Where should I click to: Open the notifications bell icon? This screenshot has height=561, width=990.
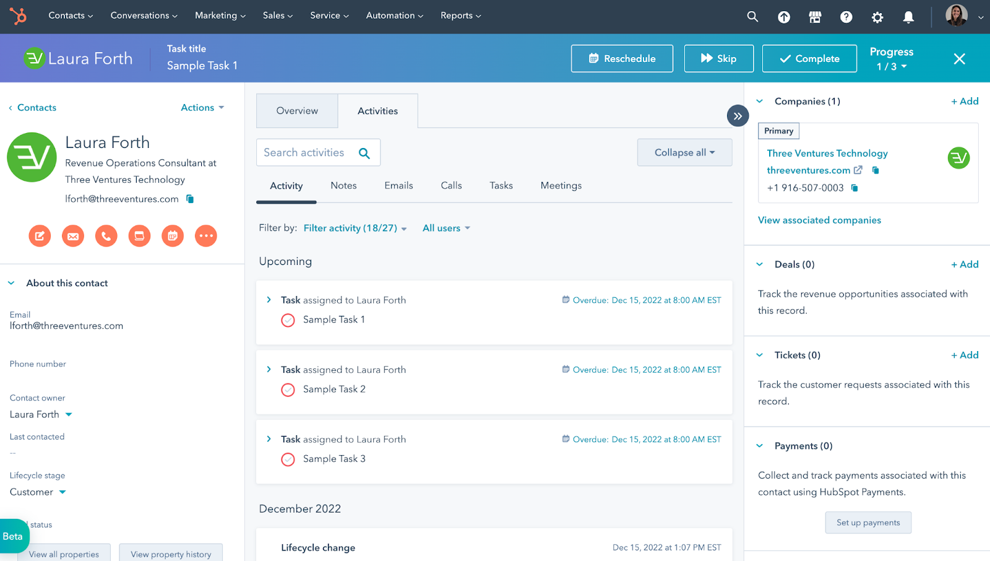point(908,17)
